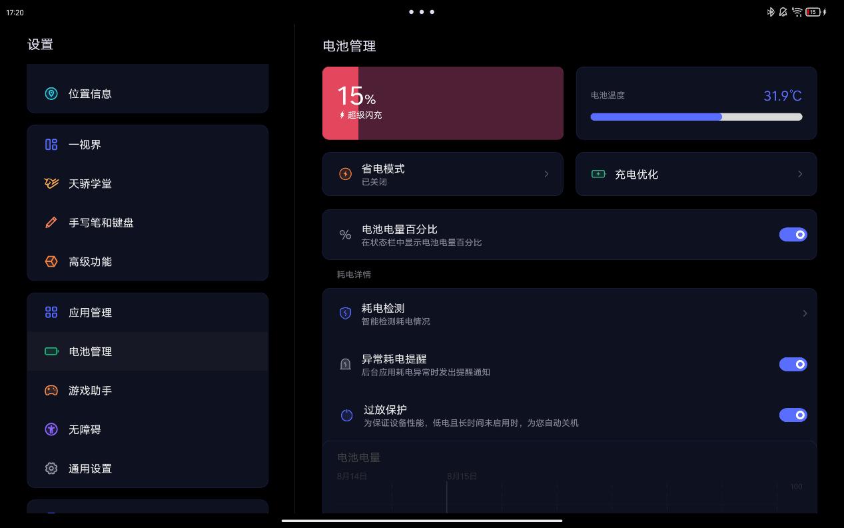Click the 通用设置 gear icon
This screenshot has height=528, width=844.
51,469
